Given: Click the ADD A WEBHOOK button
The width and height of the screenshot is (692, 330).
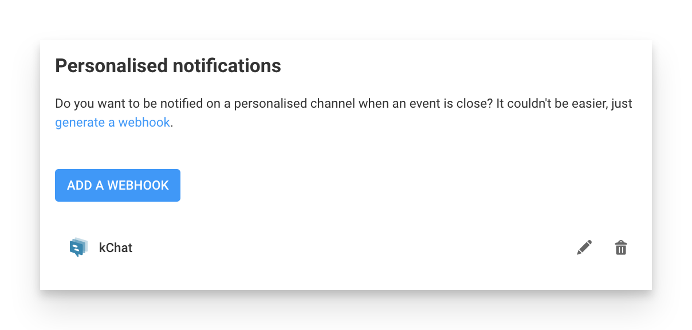Looking at the screenshot, I should point(117,185).
